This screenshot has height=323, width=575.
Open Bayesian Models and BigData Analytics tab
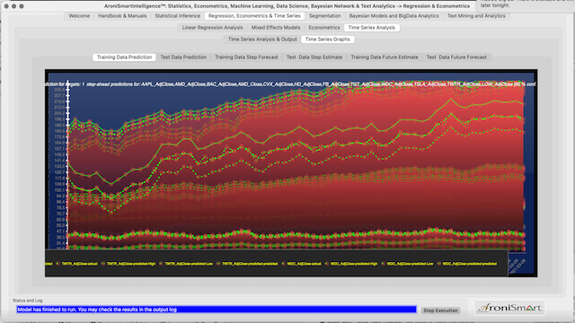(x=394, y=16)
